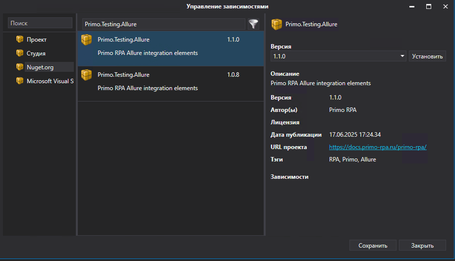Open the Версия dropdown arrow
Image resolution: width=455 pixels, height=261 pixels.
click(402, 56)
